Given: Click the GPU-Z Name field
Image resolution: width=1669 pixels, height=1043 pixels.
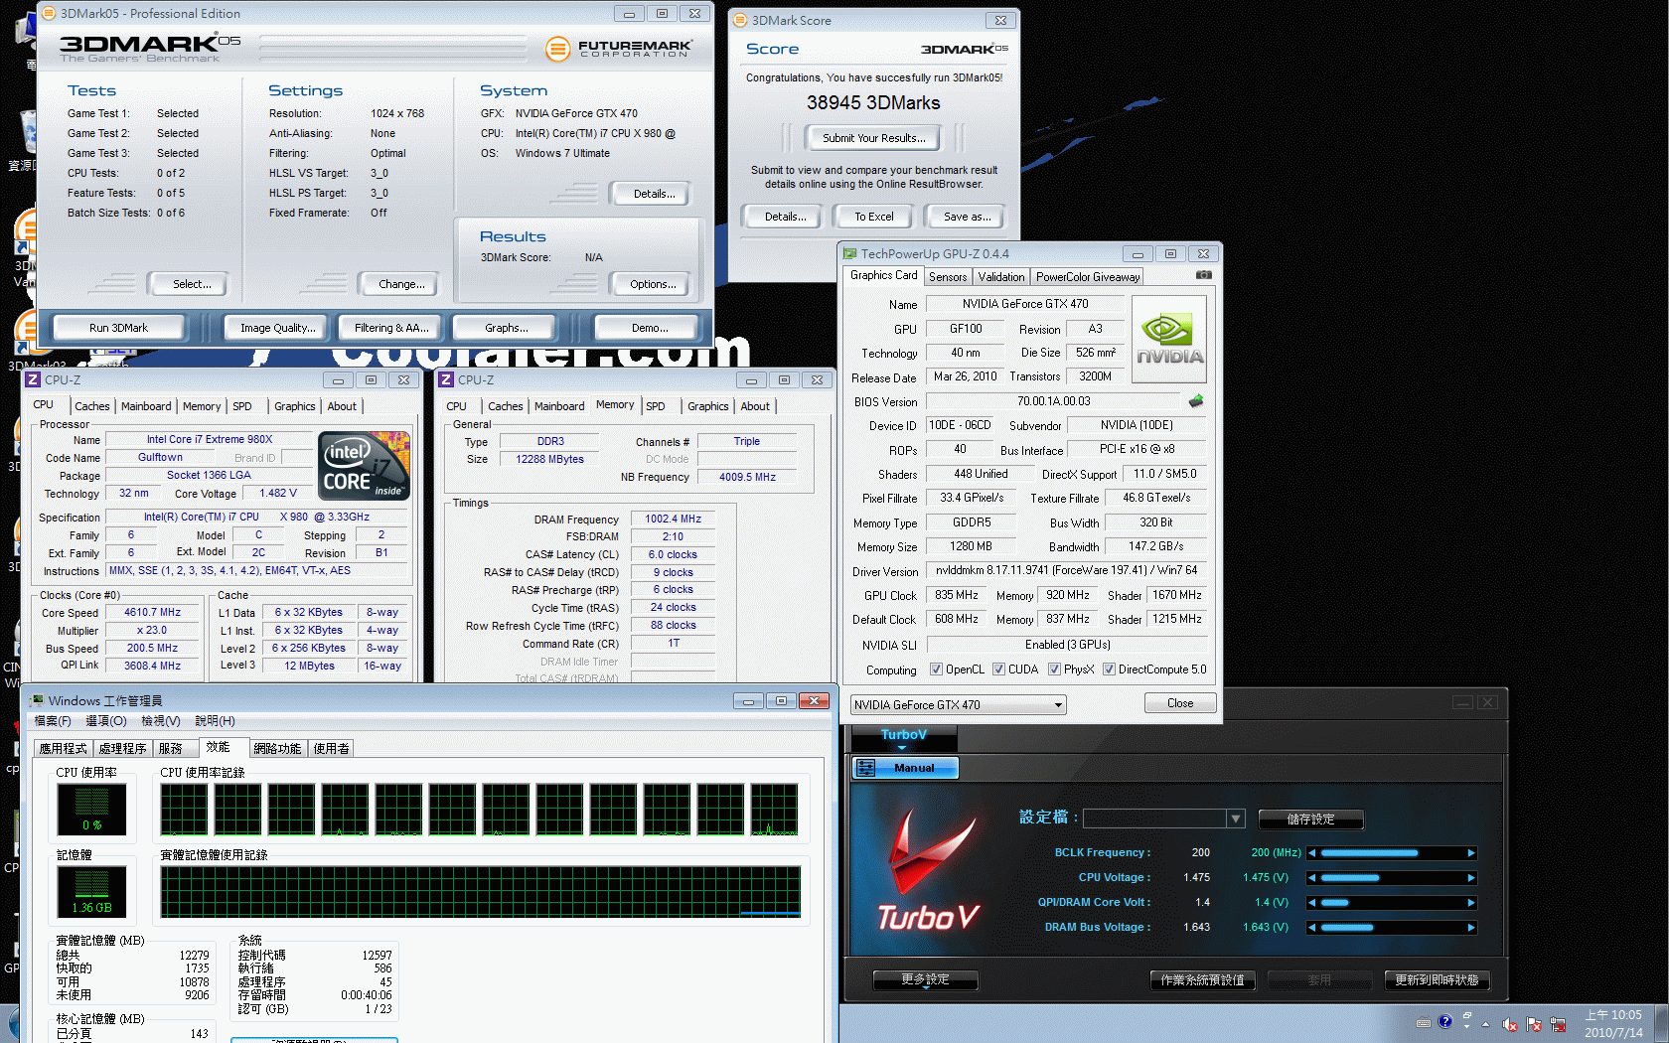Looking at the screenshot, I should pyautogui.click(x=1025, y=304).
